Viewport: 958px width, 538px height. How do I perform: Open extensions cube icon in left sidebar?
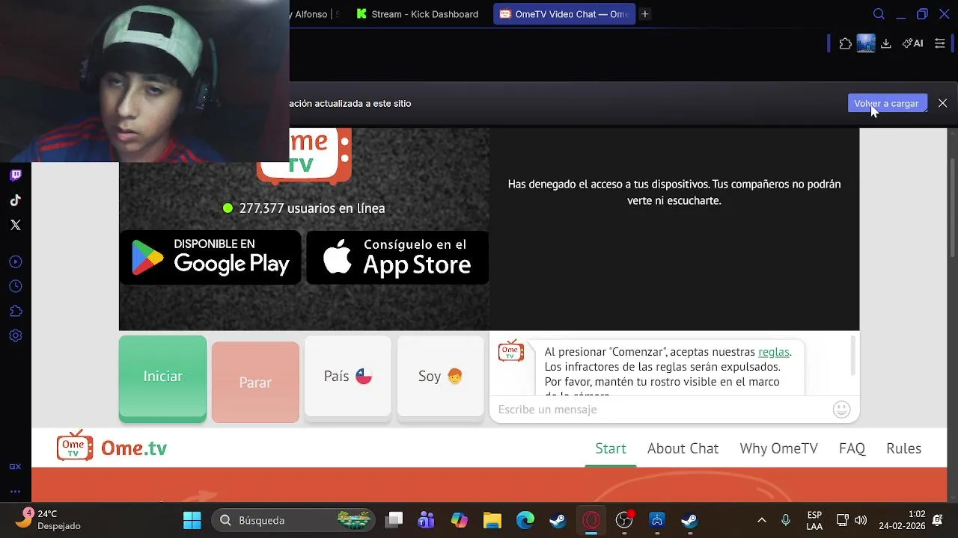tap(16, 311)
